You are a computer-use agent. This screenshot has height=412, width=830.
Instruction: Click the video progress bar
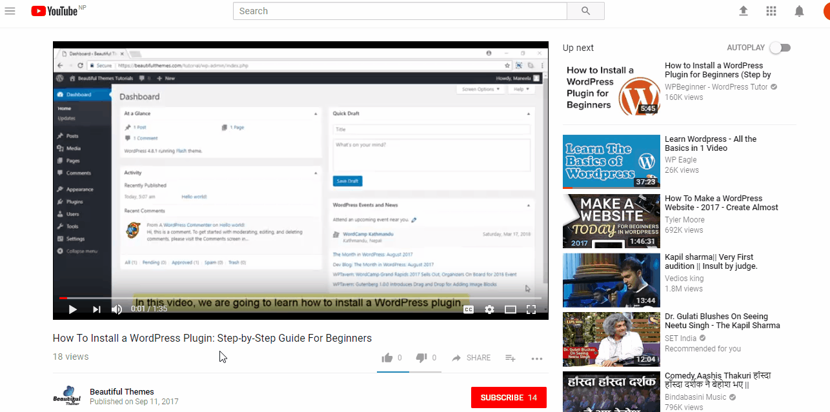point(300,298)
